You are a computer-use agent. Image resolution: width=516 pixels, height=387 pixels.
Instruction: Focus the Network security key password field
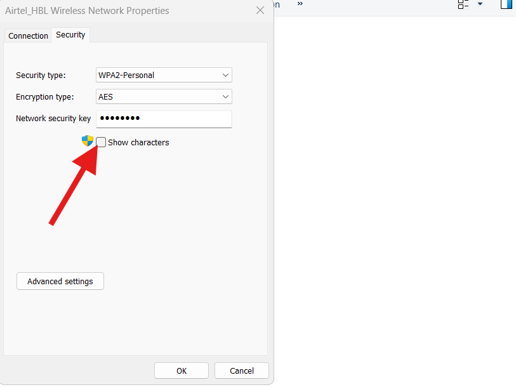coord(164,119)
